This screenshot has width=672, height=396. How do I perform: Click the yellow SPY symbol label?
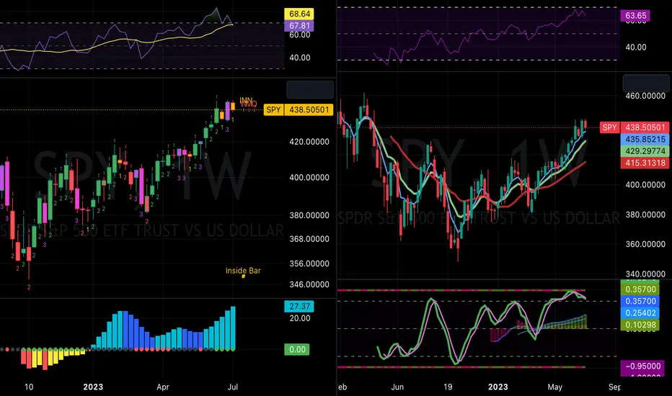[273, 109]
